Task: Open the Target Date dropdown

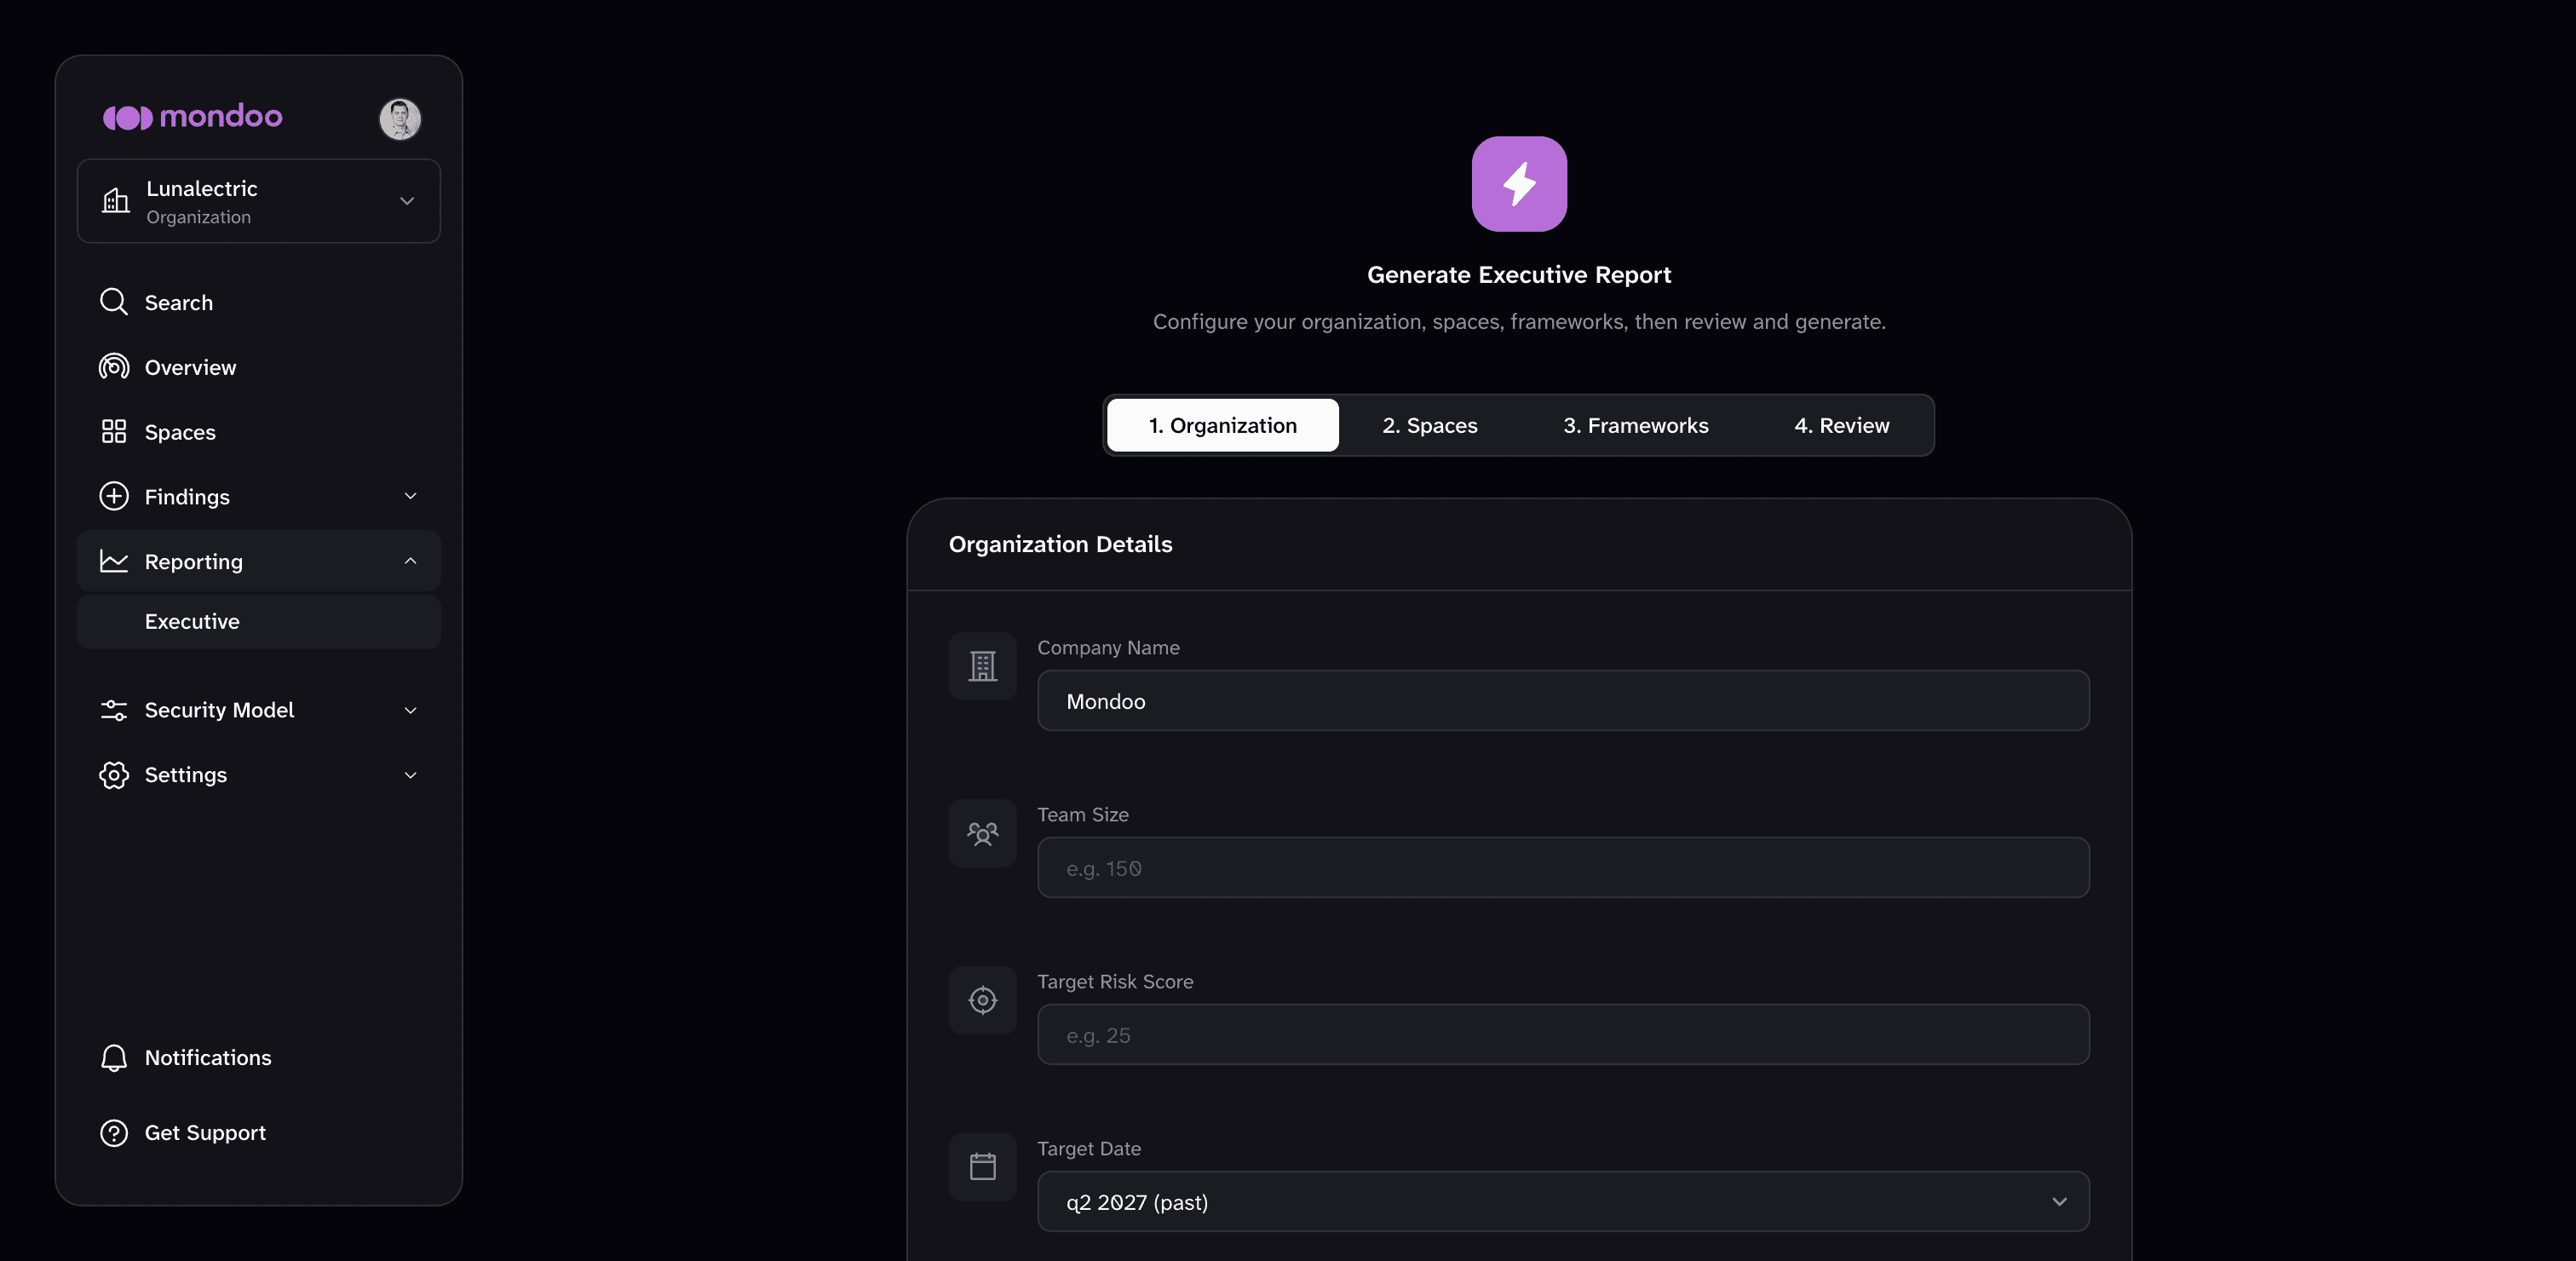Action: pyautogui.click(x=1563, y=1202)
